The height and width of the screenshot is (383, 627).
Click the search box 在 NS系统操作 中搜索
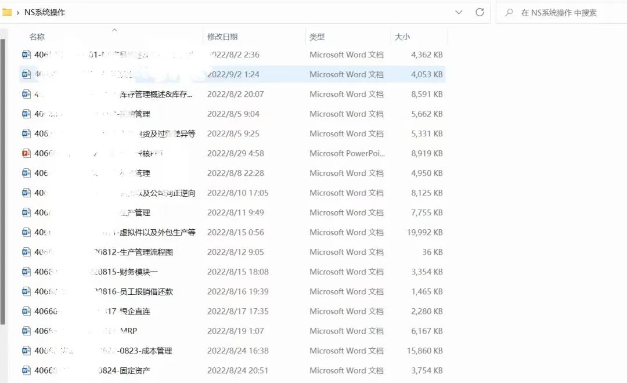(561, 13)
